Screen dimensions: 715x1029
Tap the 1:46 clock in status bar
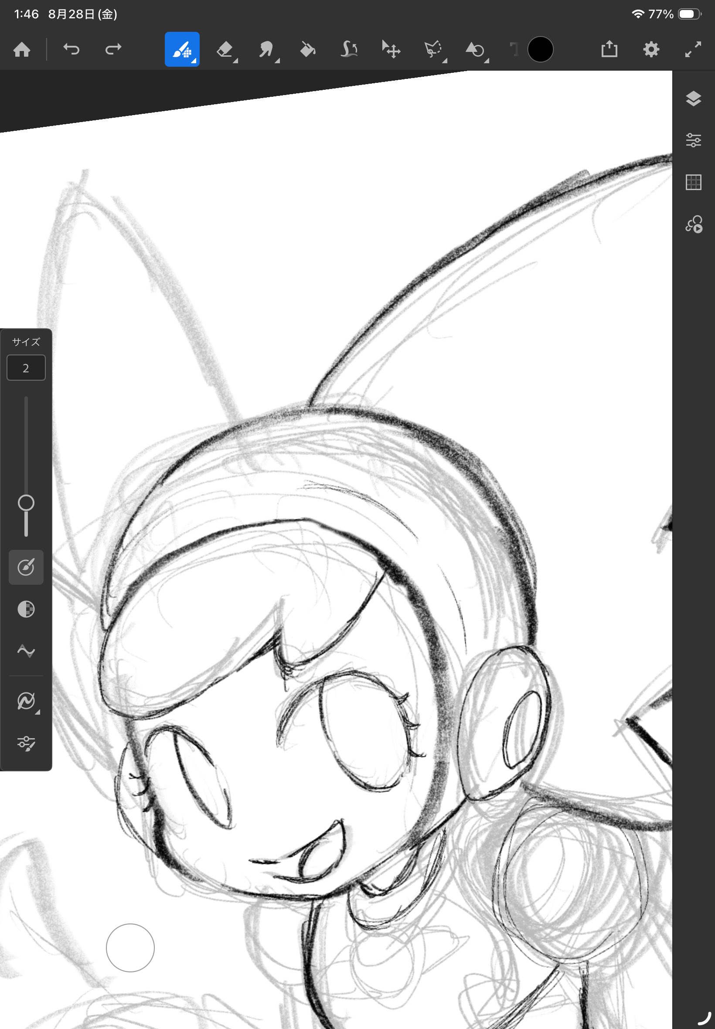pos(27,14)
